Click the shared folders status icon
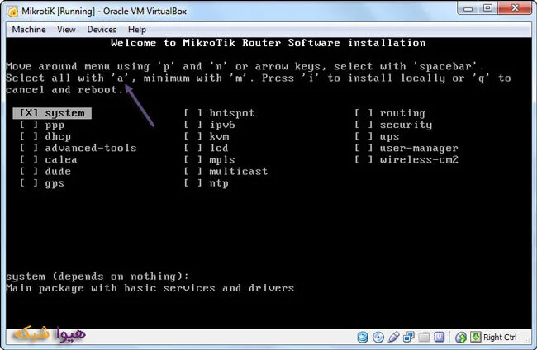 (424, 338)
